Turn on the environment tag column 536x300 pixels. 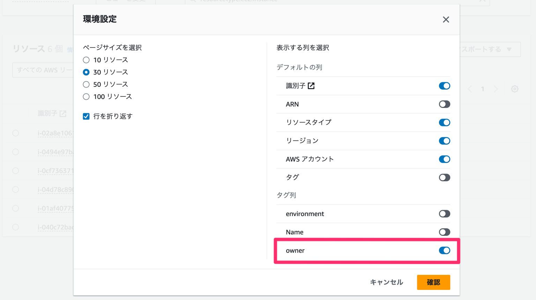[x=444, y=214]
